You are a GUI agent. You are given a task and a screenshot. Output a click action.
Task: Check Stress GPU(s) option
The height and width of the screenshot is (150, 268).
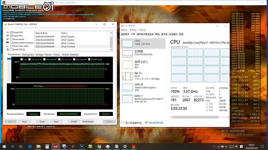(11, 50)
